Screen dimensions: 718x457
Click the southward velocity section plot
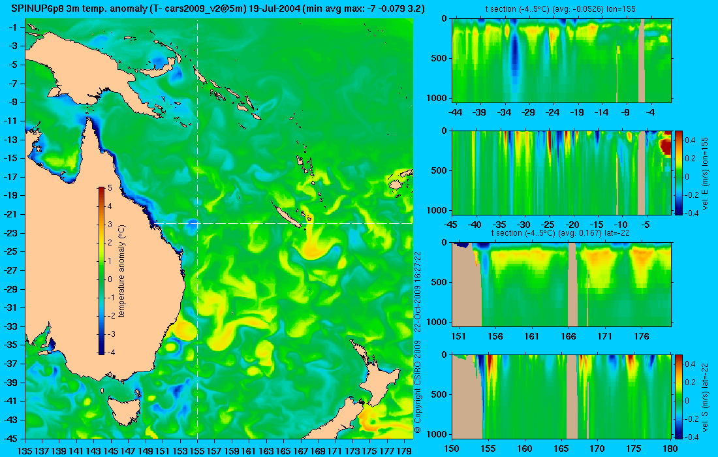[x=562, y=396]
